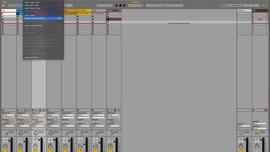Toggle track 8 activator button

110,150
